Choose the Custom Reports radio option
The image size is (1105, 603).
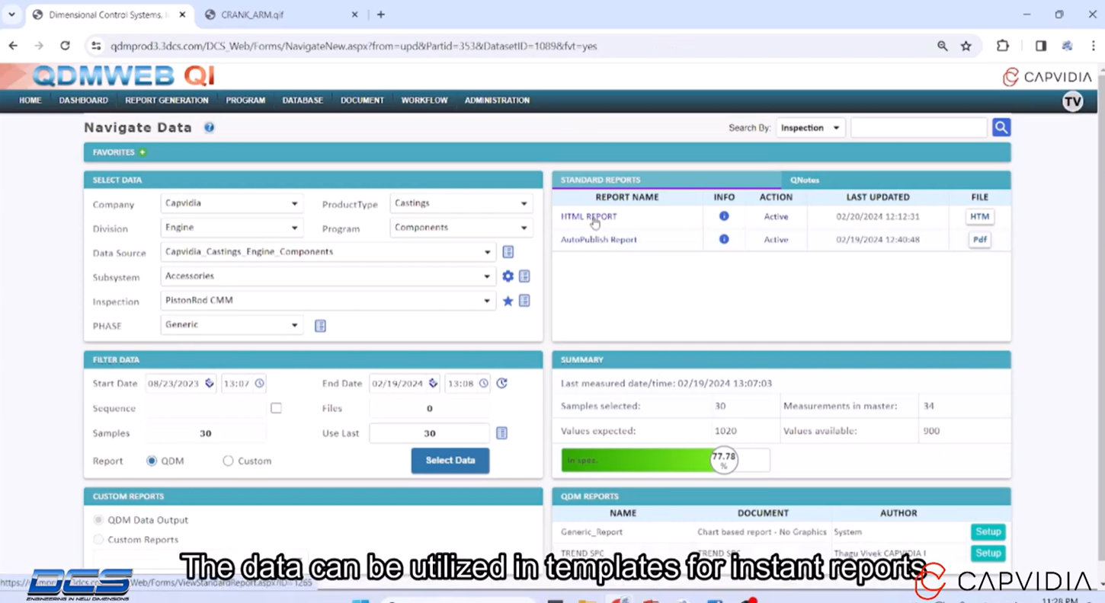click(x=97, y=539)
